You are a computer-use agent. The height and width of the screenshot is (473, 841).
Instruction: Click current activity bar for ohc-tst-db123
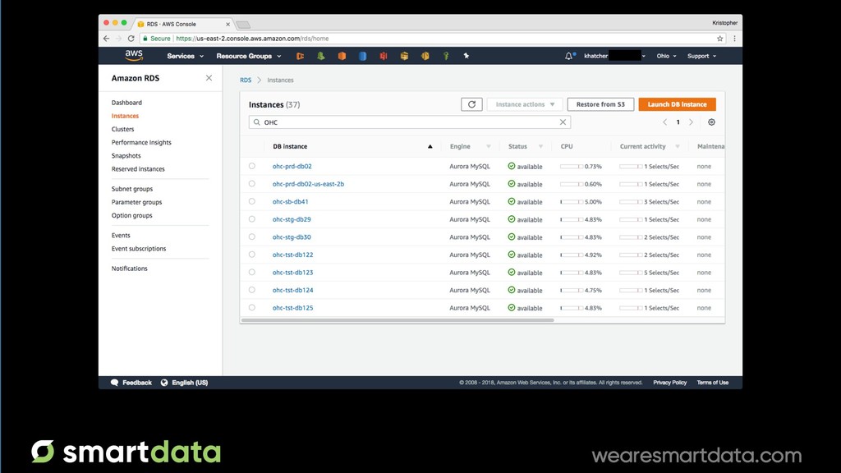tap(631, 273)
